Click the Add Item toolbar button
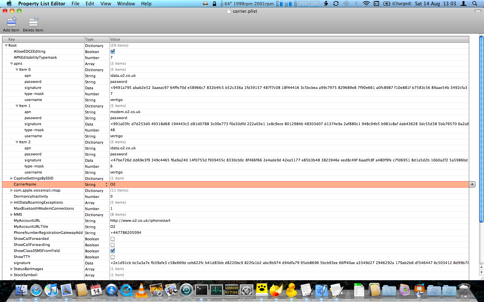This screenshot has height=302, width=484. tap(11, 24)
